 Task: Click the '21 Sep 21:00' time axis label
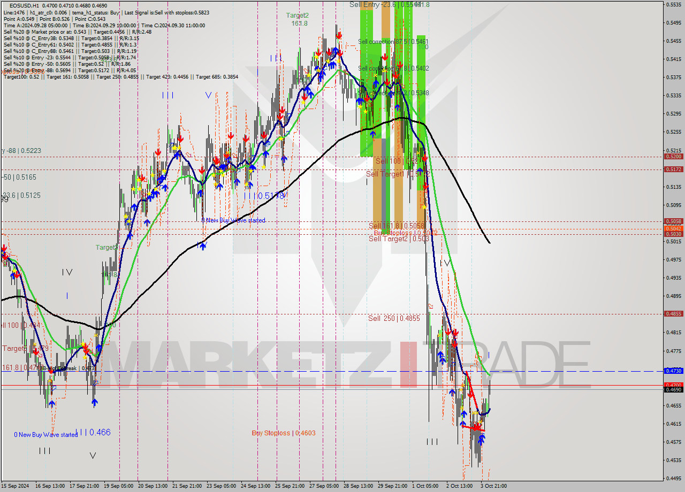[187, 486]
